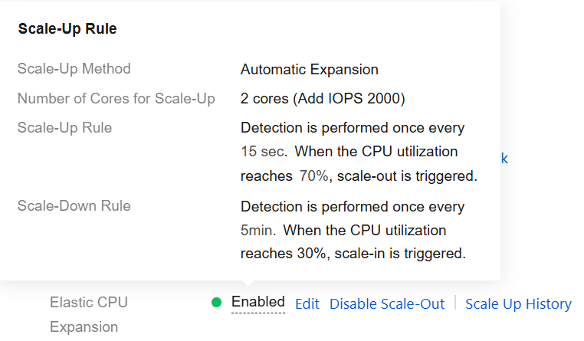The width and height of the screenshot is (584, 341).
Task: Click the bold Scale-Up Rule tooltip title
Action: tap(67, 29)
